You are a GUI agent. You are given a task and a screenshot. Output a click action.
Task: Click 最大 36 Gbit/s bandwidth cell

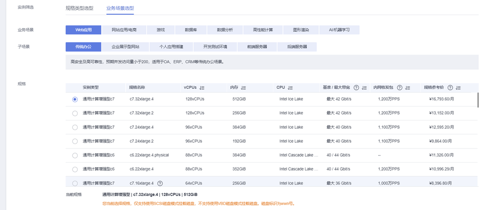point(339,183)
